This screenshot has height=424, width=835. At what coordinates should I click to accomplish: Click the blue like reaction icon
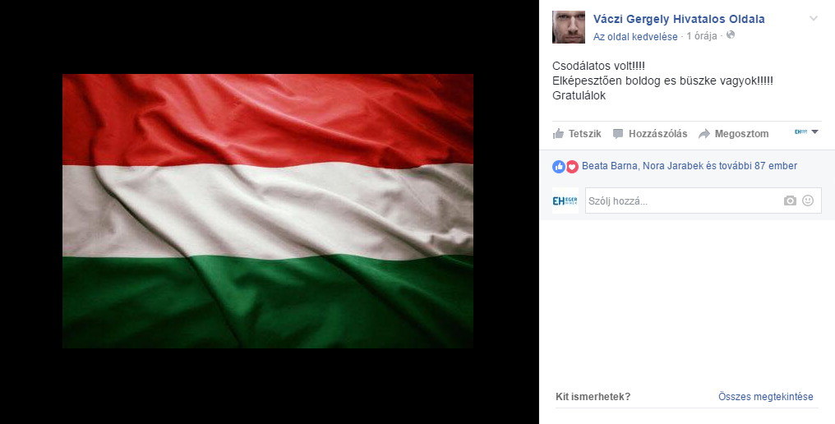click(x=559, y=167)
